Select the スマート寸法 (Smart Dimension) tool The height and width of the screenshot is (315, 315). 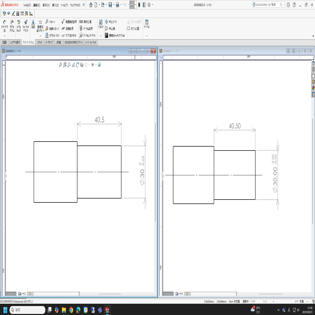[x=4, y=25]
